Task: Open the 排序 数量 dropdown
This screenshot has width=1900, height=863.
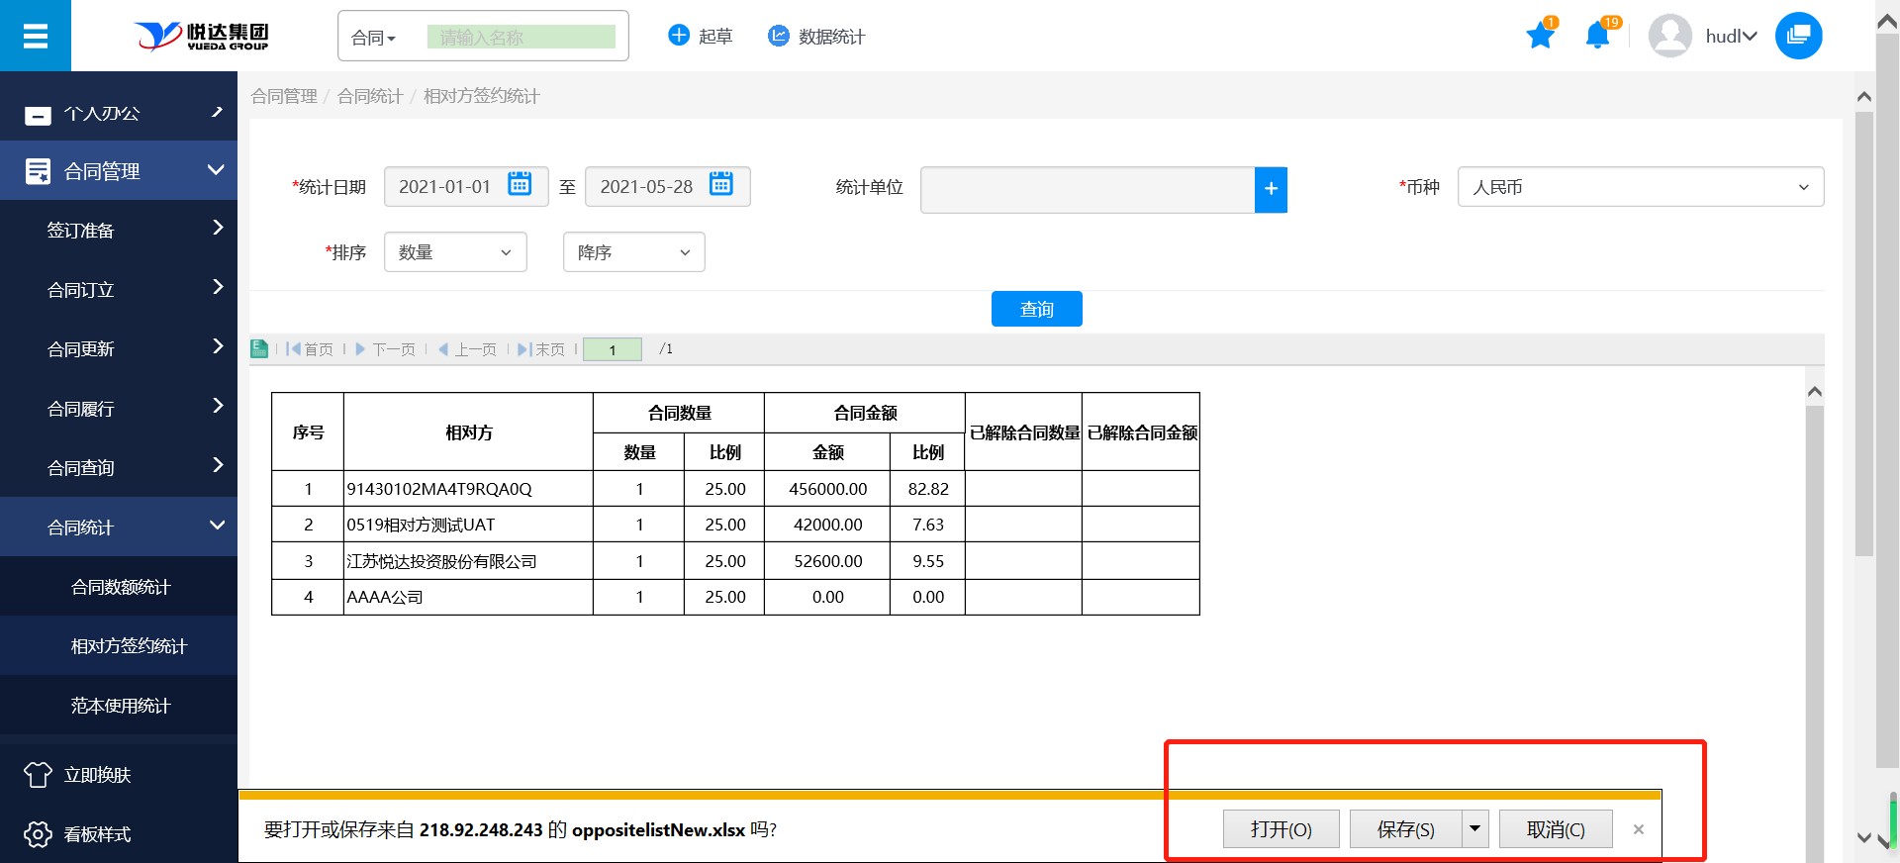Action: 455,252
